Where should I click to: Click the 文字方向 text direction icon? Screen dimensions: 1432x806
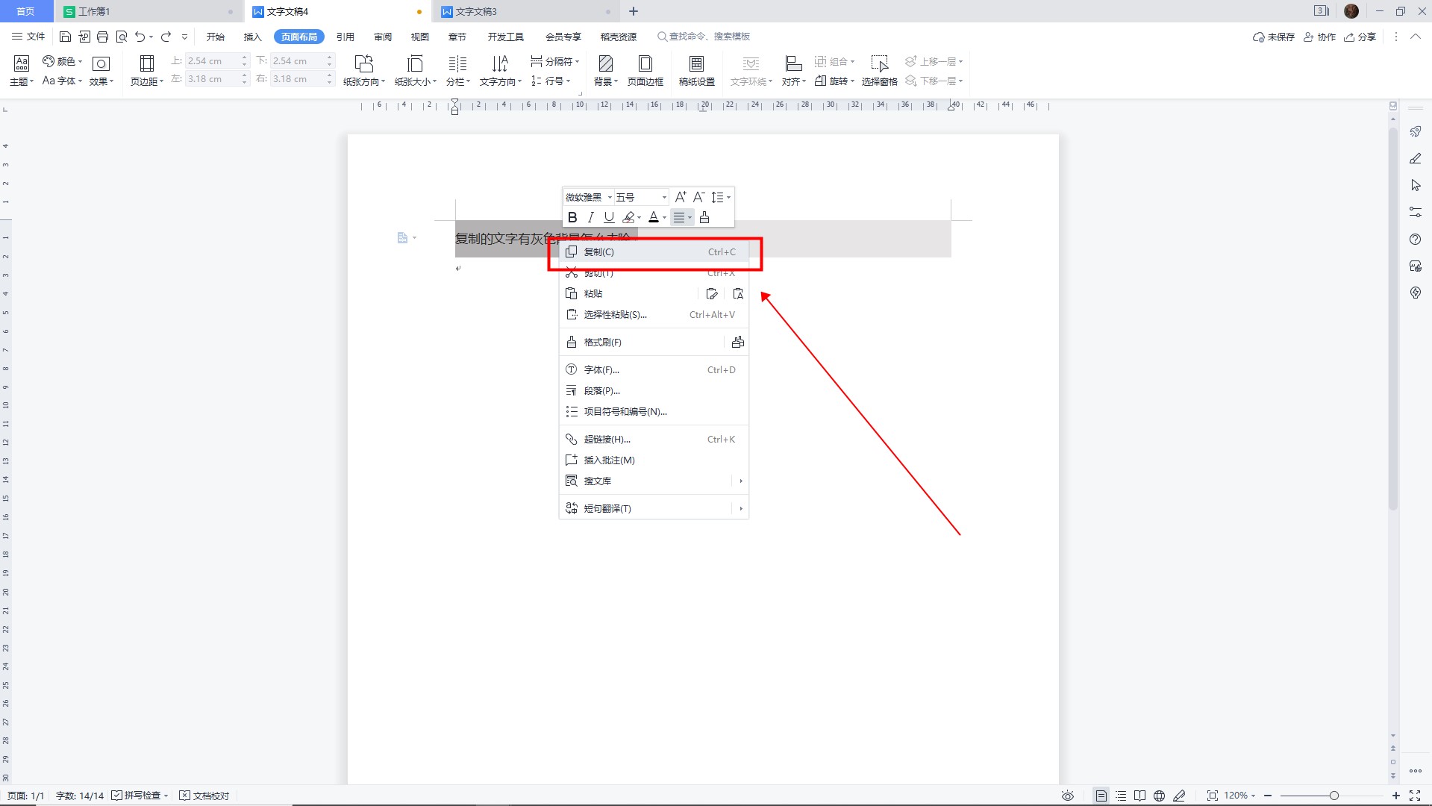tap(500, 63)
